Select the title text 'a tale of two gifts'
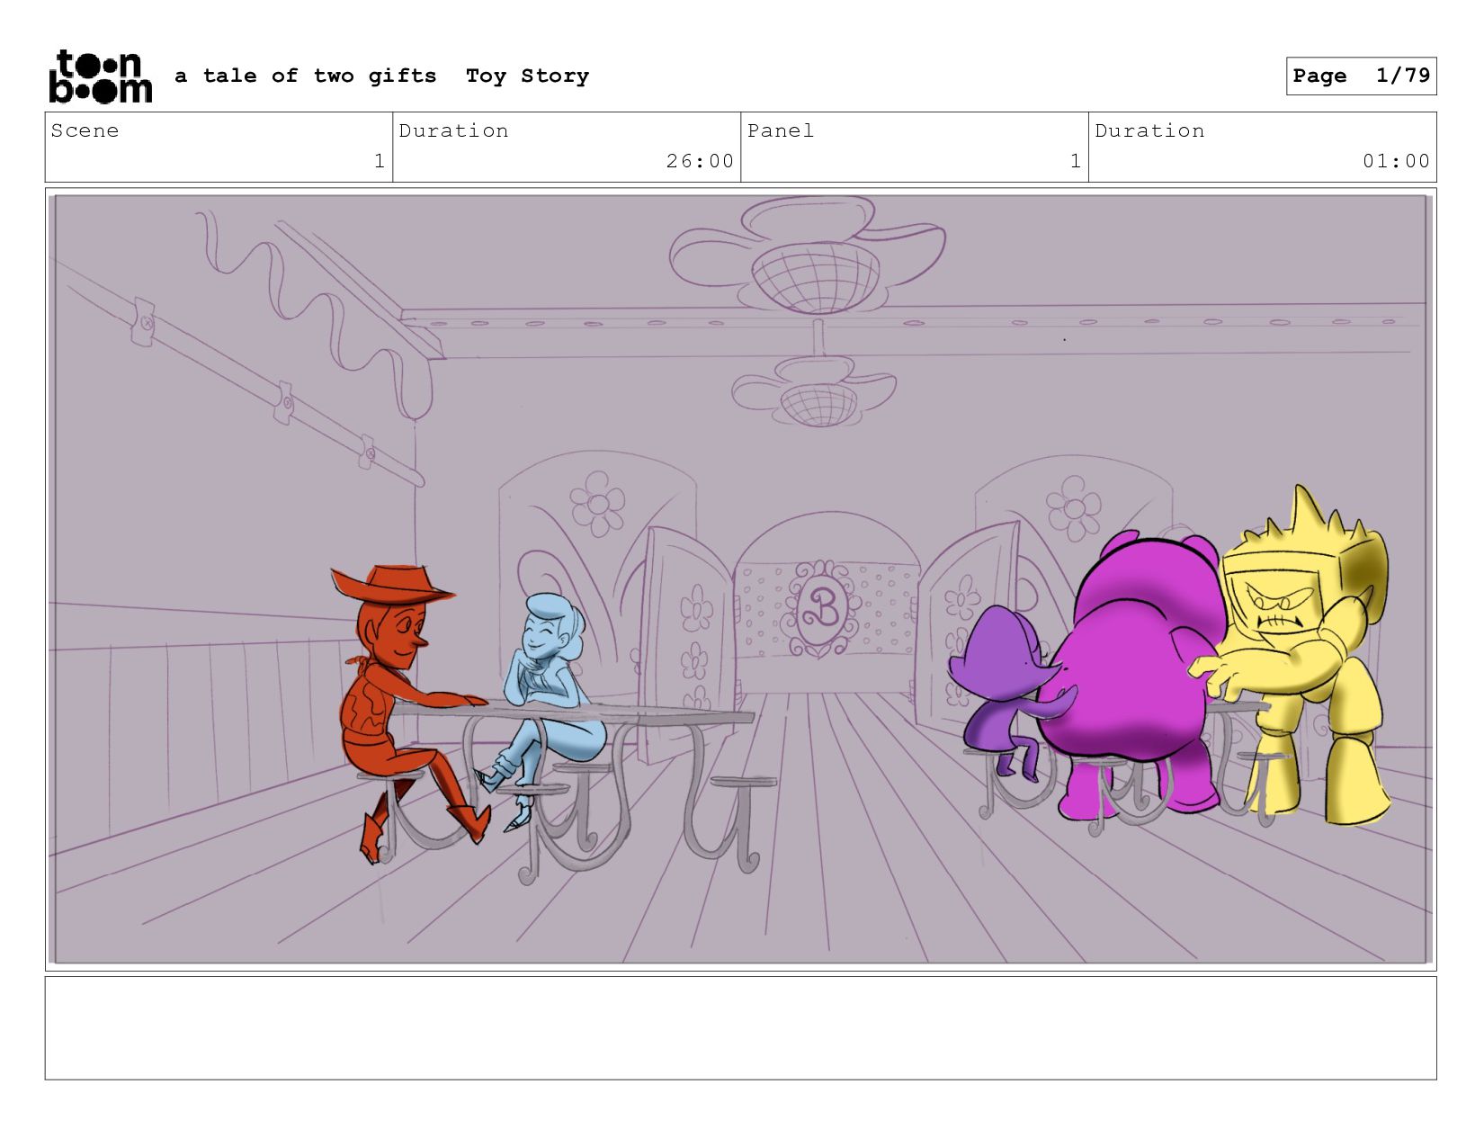This screenshot has width=1484, height=1147. pyautogui.click(x=306, y=76)
